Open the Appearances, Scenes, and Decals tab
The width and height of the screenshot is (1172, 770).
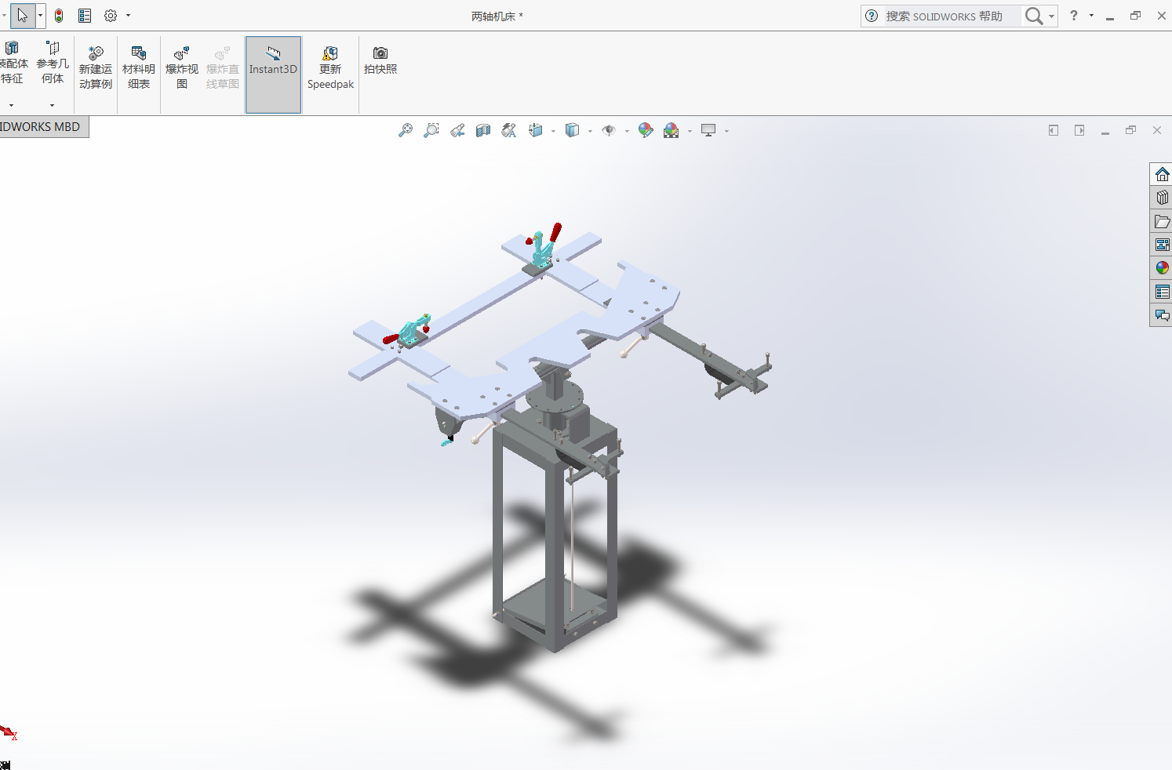click(1162, 268)
